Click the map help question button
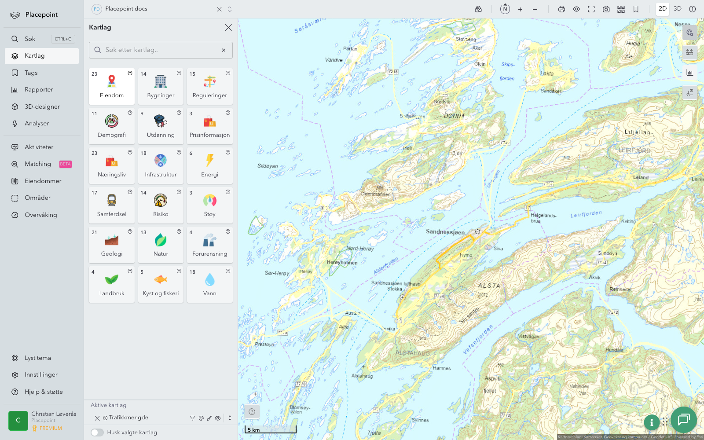Screen dimensions: 704x440 [x=252, y=412]
